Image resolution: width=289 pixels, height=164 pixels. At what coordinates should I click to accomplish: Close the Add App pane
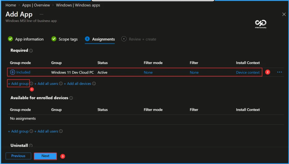[284, 14]
